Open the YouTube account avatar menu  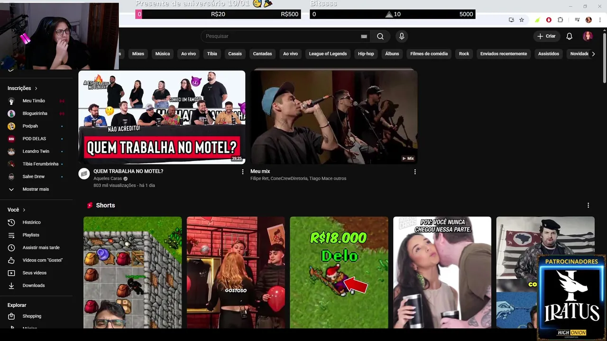588,36
